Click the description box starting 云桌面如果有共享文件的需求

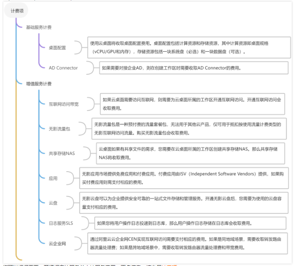(190, 153)
